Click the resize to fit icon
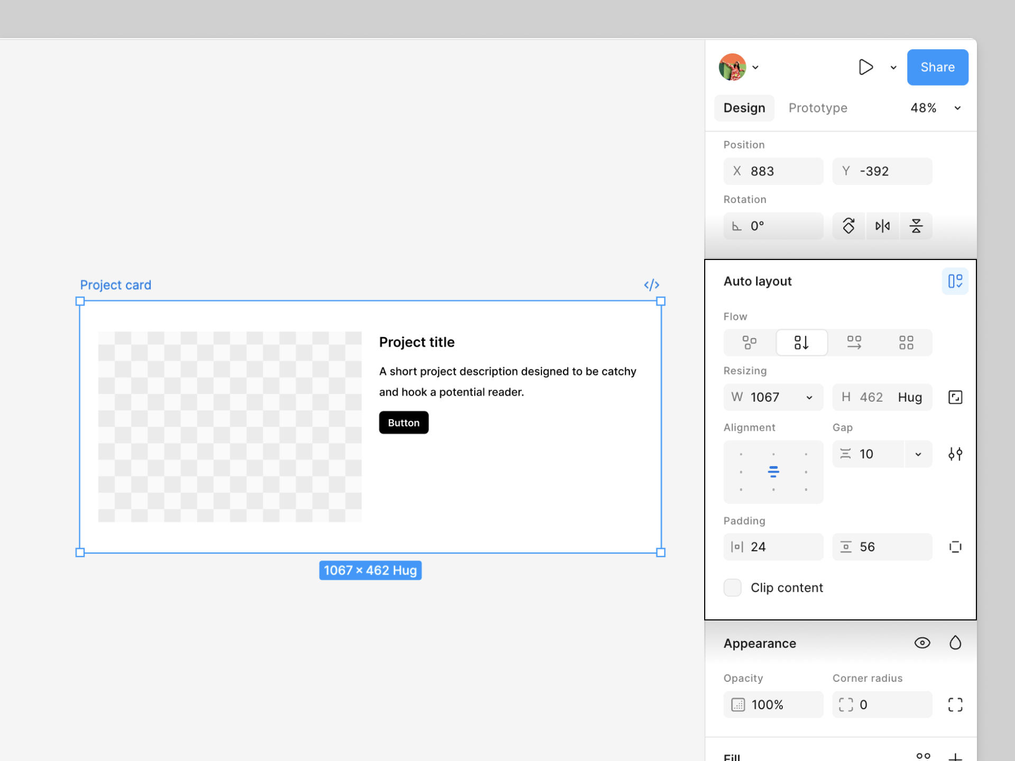Viewport: 1015px width, 761px height. 955,397
